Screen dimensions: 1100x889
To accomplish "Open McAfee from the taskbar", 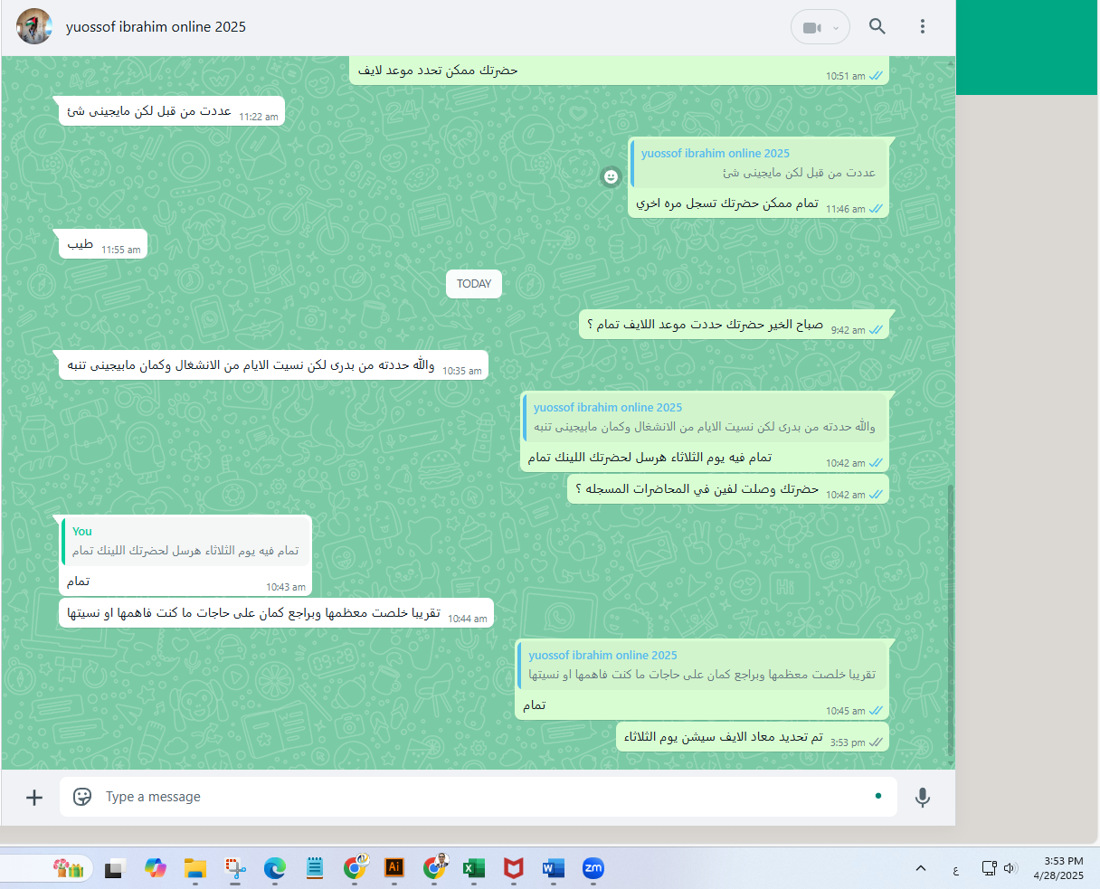I will click(x=513, y=869).
